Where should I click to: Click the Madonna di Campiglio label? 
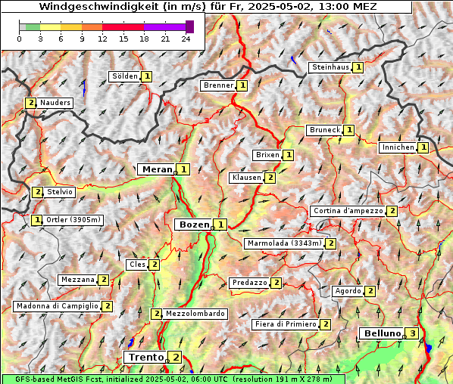[x=58, y=306]
